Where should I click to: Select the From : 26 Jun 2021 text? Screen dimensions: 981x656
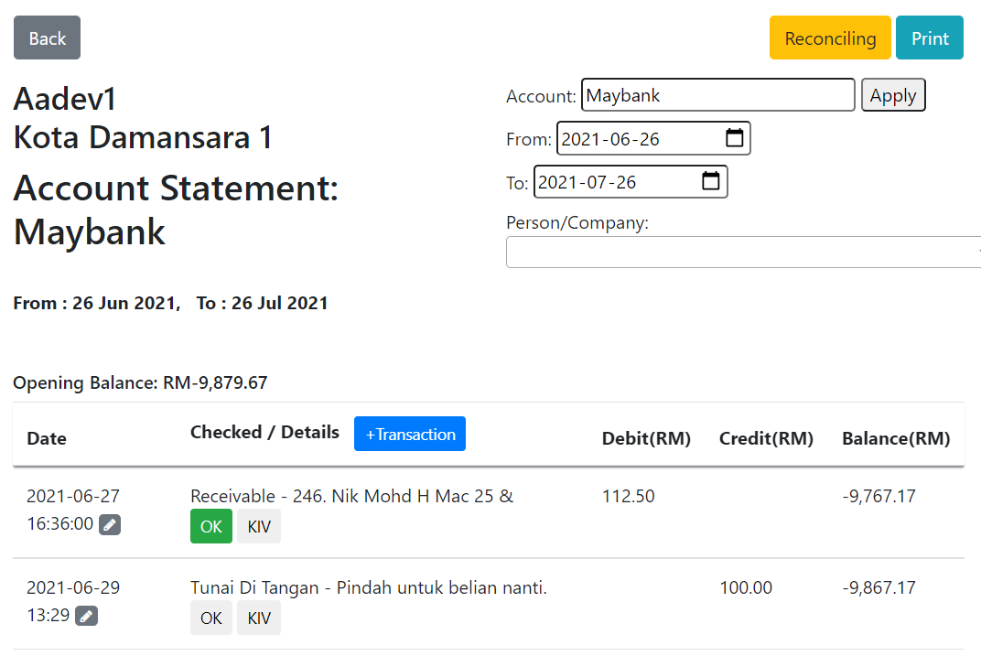click(x=97, y=304)
